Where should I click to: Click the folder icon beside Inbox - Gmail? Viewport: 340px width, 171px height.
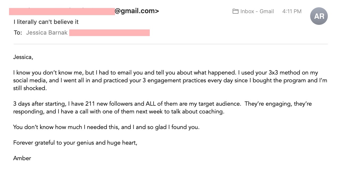pyautogui.click(x=235, y=11)
